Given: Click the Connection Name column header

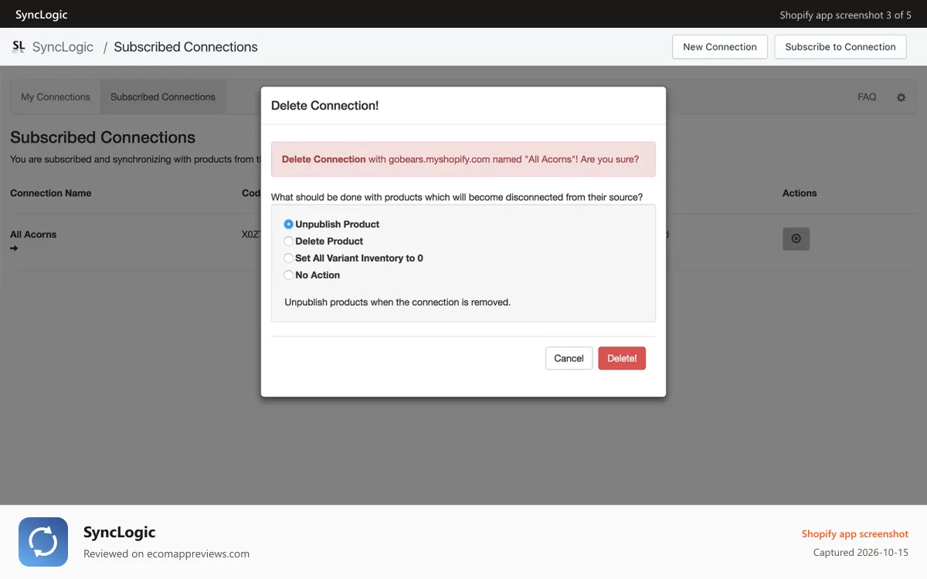Looking at the screenshot, I should tap(51, 193).
